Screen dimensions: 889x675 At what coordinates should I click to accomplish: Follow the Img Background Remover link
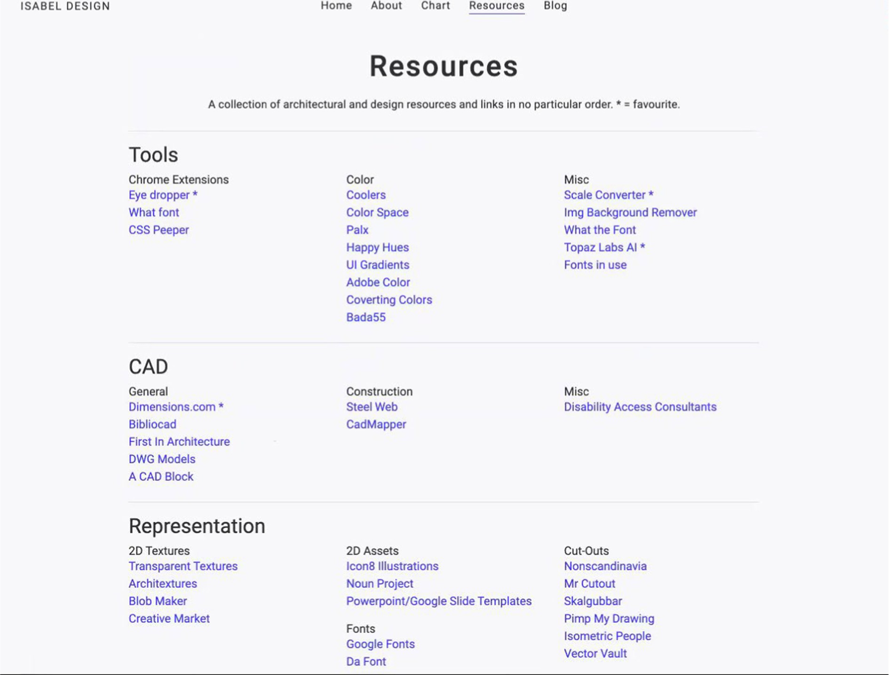tap(630, 212)
